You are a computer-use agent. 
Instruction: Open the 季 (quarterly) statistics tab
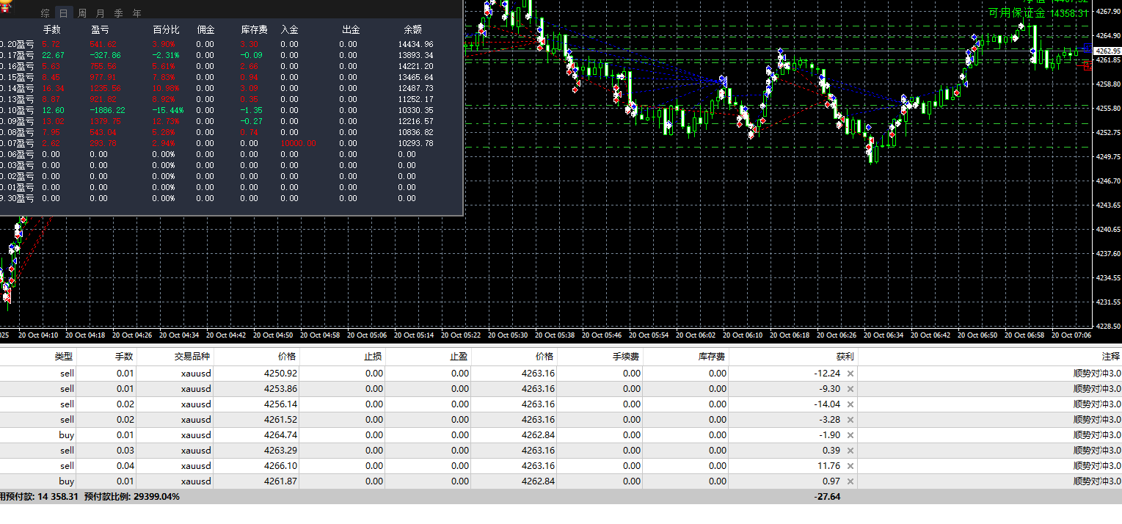tap(119, 13)
